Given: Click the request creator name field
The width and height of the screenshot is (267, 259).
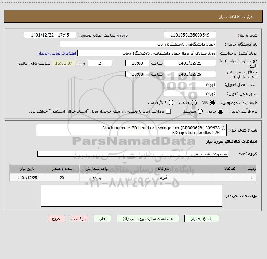Looking at the screenshot, I should click(x=147, y=53).
